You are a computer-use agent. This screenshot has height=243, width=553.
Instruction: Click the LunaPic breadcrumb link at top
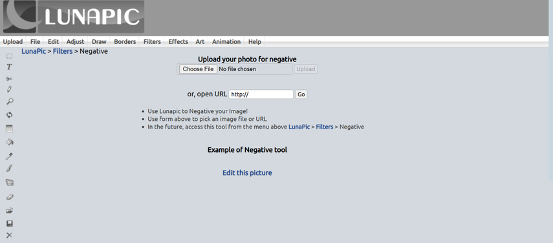click(x=34, y=51)
